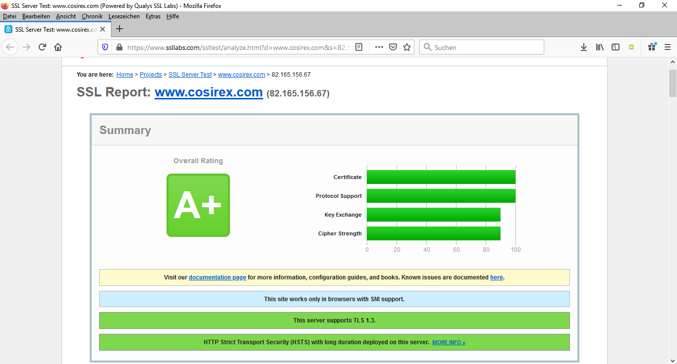Open www.cosirex.com breadcrumb link
677x364 pixels.
coord(241,75)
